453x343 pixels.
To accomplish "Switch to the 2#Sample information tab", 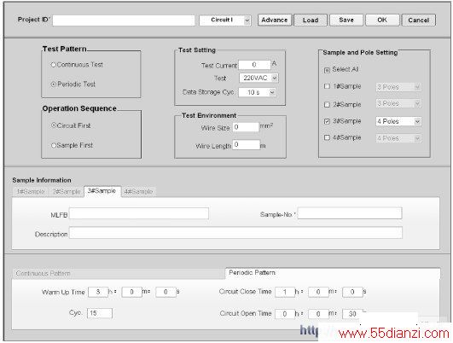I will tap(67, 192).
